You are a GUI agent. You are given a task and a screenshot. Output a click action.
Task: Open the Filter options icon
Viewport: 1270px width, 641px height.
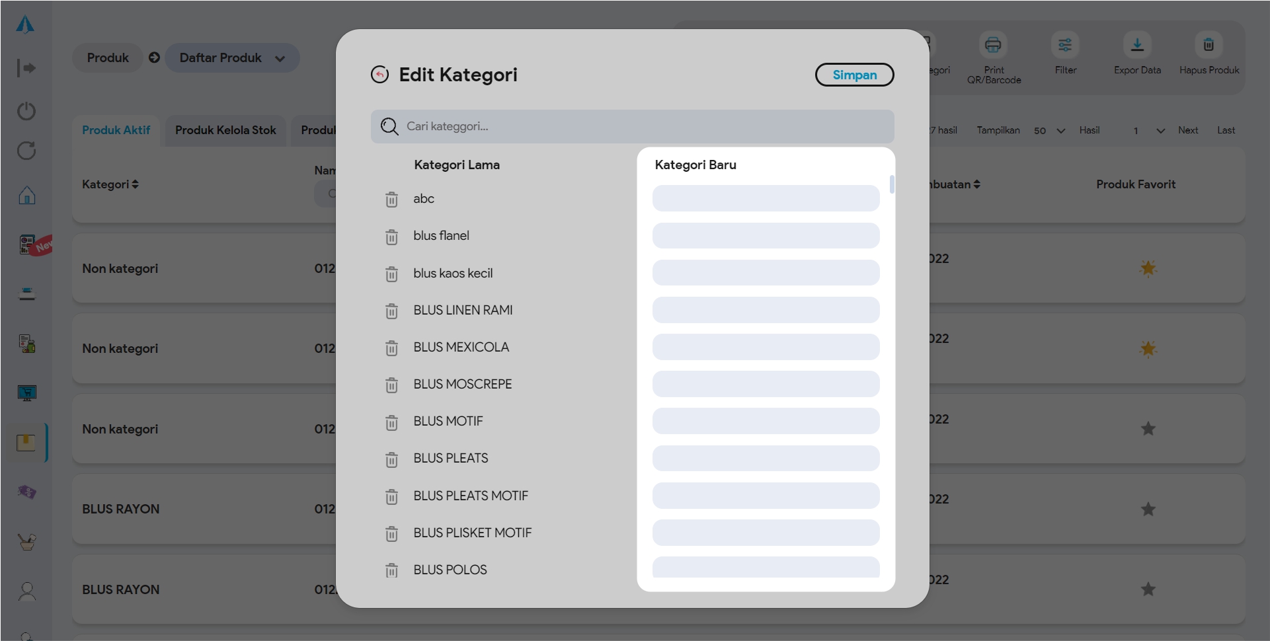[x=1064, y=45]
